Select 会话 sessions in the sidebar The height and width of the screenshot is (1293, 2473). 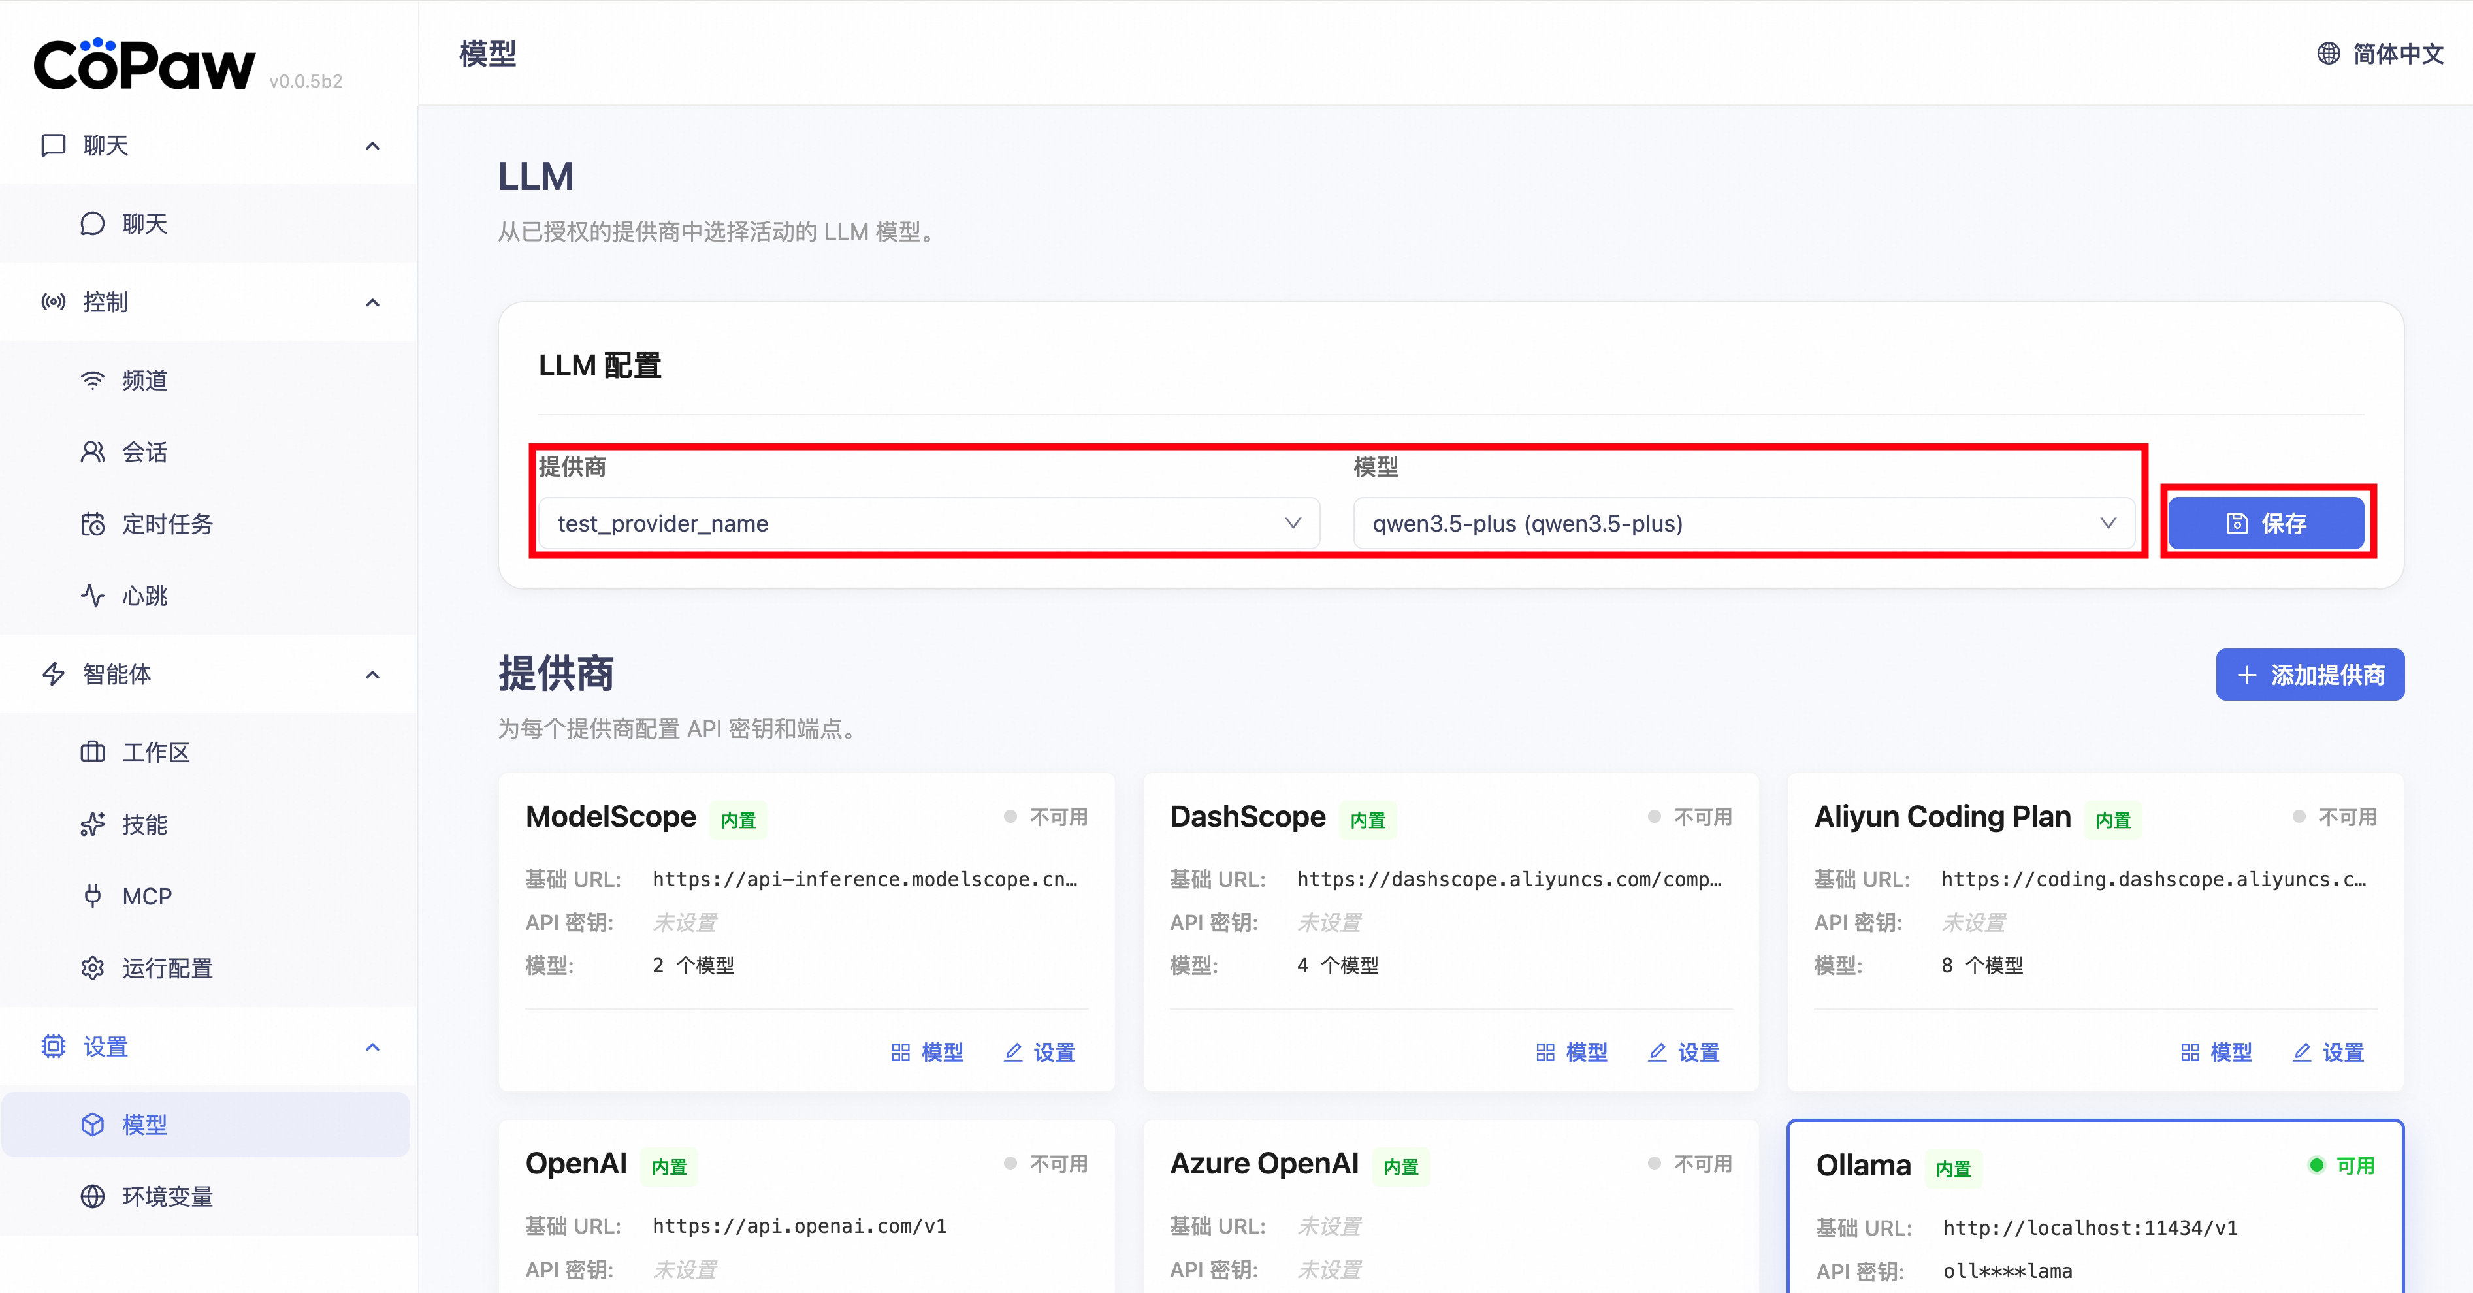click(144, 452)
